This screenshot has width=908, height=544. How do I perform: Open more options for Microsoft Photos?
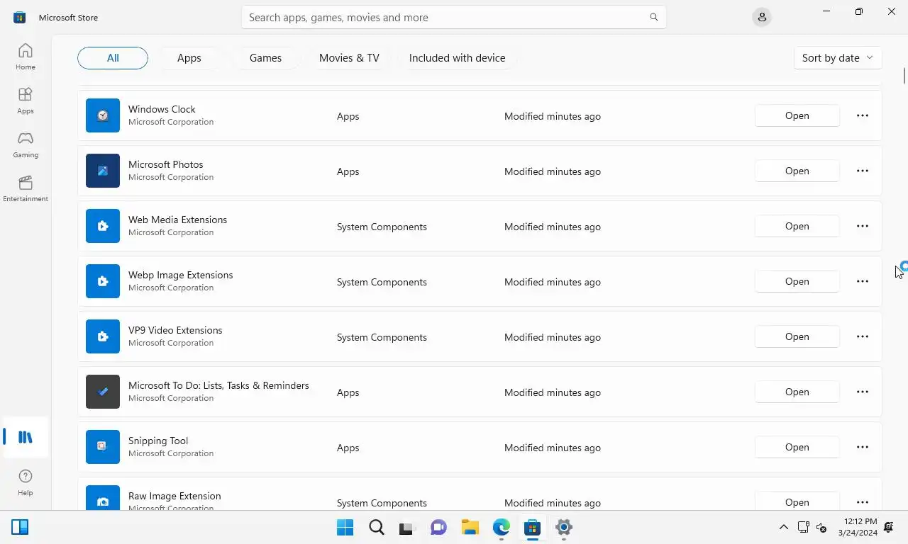[x=863, y=171]
